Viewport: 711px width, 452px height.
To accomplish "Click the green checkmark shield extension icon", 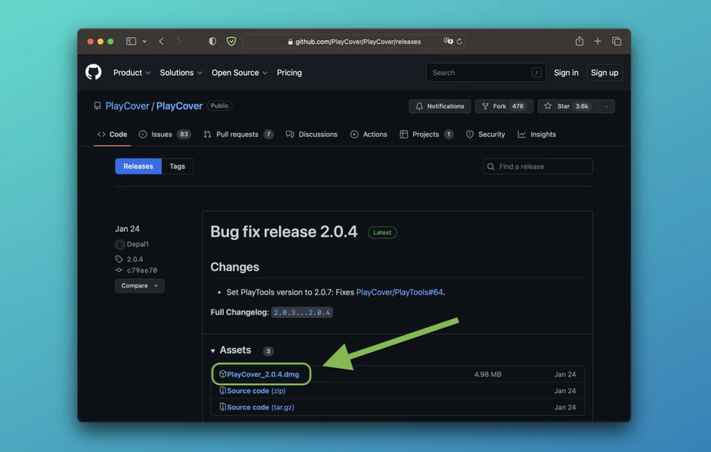I will point(231,41).
